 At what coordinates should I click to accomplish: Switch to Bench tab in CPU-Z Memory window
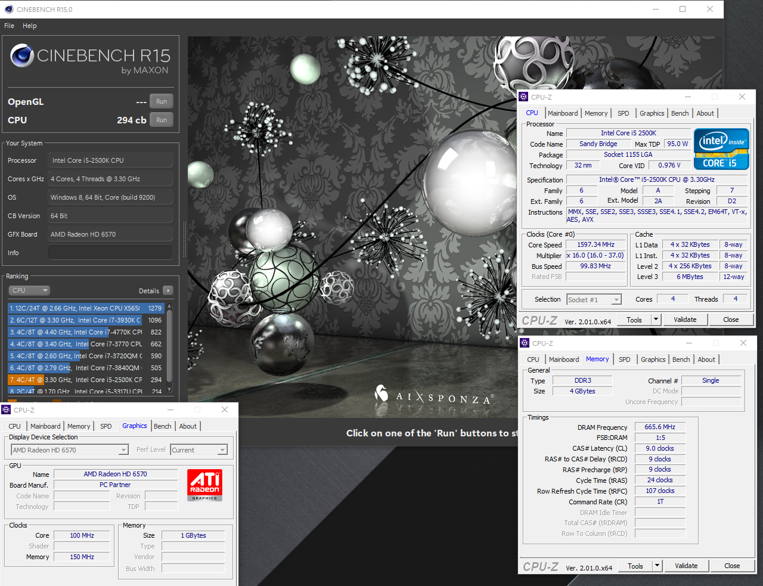[x=681, y=359]
